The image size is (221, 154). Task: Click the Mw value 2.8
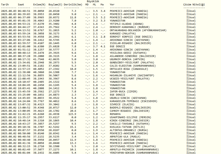coord(103,37)
